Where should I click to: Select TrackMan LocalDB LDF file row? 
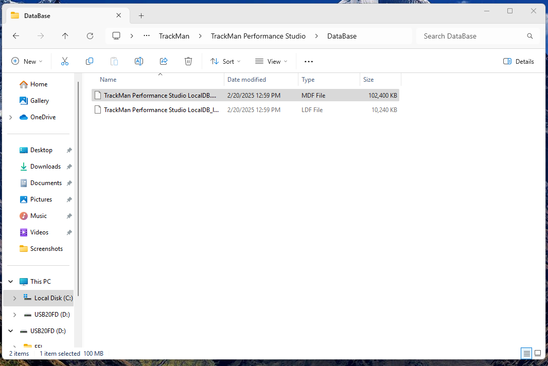coord(245,109)
